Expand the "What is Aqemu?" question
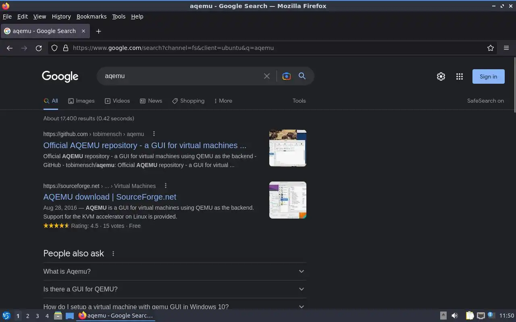516x322 pixels. pos(175,271)
